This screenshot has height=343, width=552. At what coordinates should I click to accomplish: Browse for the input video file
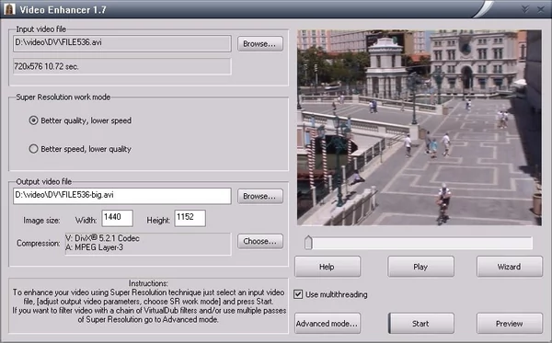(x=260, y=44)
